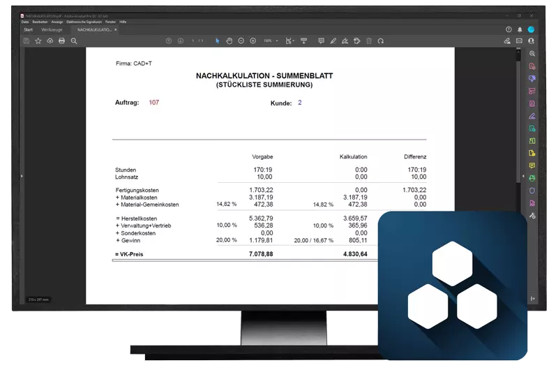
Task: Open the notifications bell
Action: tap(520, 30)
